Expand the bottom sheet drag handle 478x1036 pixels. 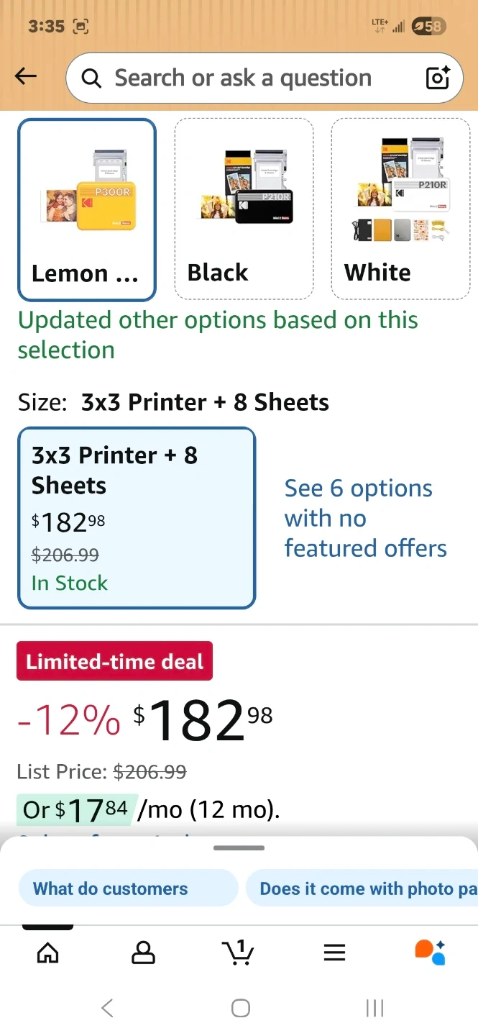pyautogui.click(x=239, y=848)
